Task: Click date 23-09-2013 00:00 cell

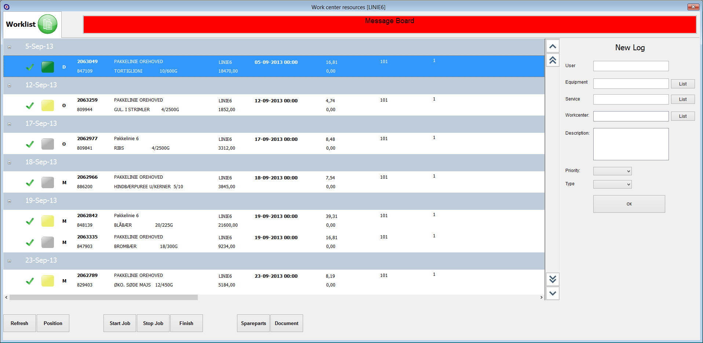Action: pyautogui.click(x=276, y=276)
